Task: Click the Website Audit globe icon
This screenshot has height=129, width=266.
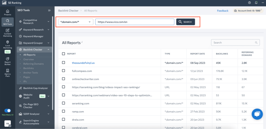Action: pos(20,96)
